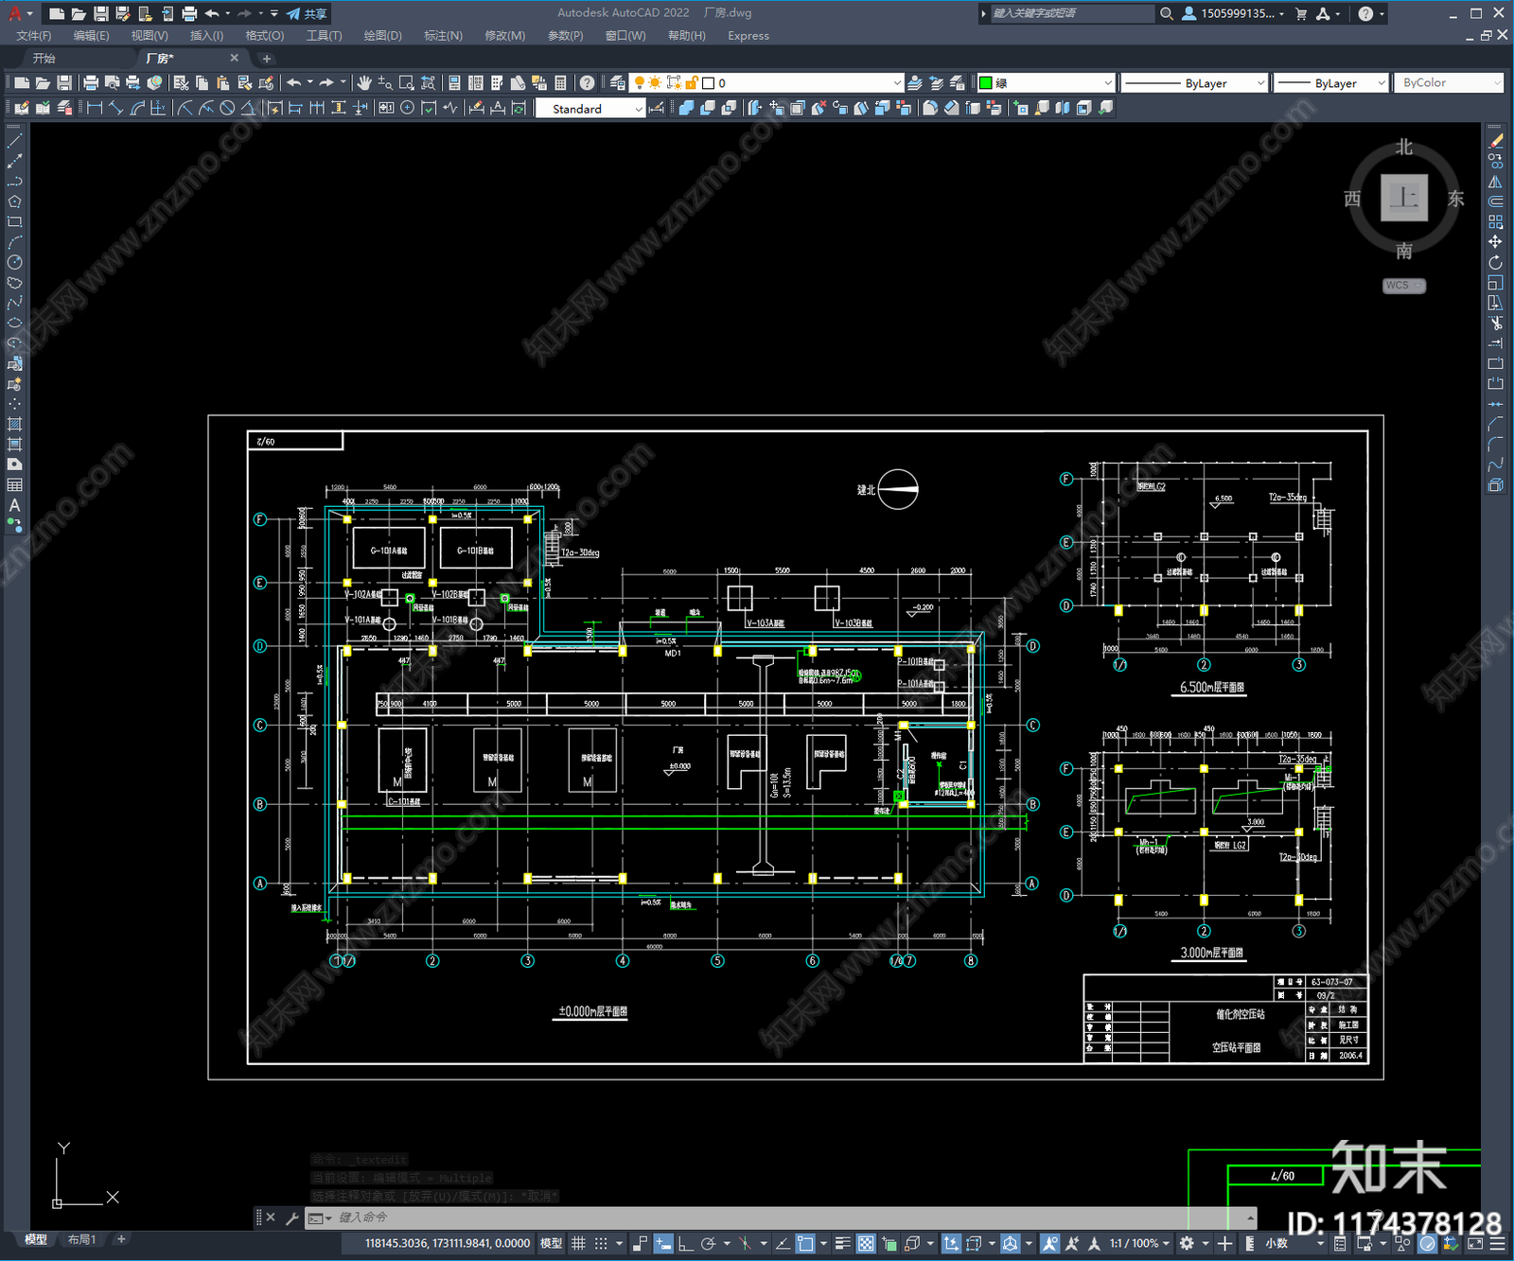Screen dimensions: 1514x1261
Task: Toggle transparency display in the status bar
Action: coord(866,1243)
